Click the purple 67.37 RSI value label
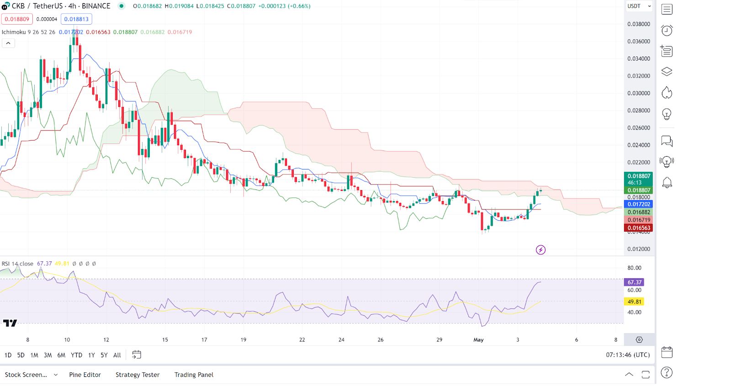 (x=634, y=282)
